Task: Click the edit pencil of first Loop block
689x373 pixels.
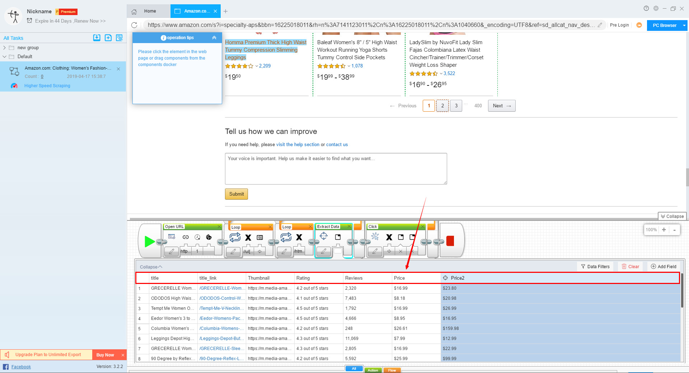Action: pyautogui.click(x=233, y=252)
